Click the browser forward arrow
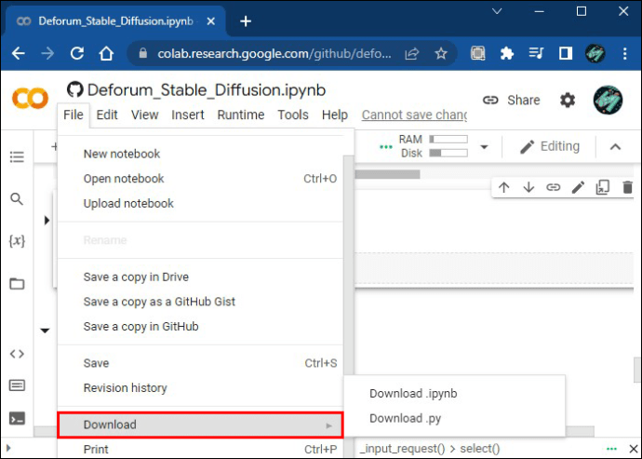This screenshot has height=459, width=642. pyautogui.click(x=47, y=53)
